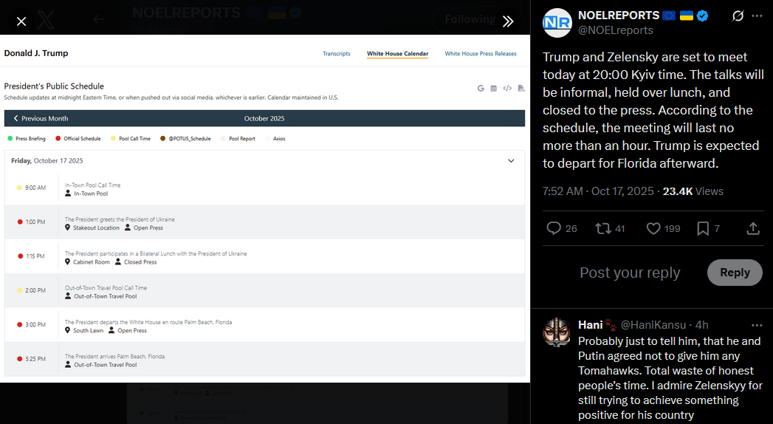Click the Grok explain icon on post
773x424 pixels.
click(738, 16)
